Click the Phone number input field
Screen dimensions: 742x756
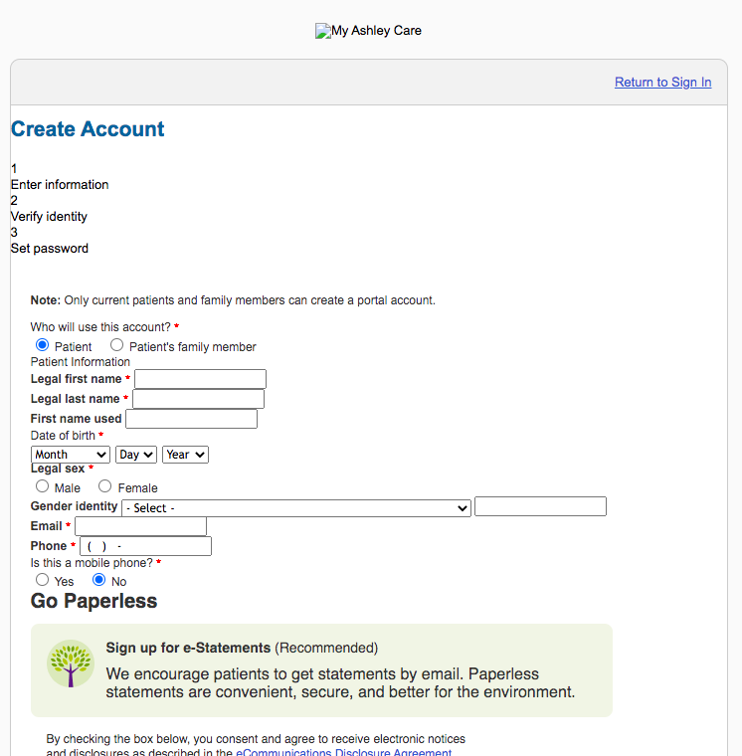(145, 546)
